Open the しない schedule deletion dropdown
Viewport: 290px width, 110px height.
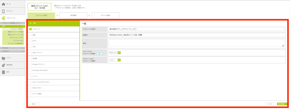pyautogui.click(x=115, y=60)
